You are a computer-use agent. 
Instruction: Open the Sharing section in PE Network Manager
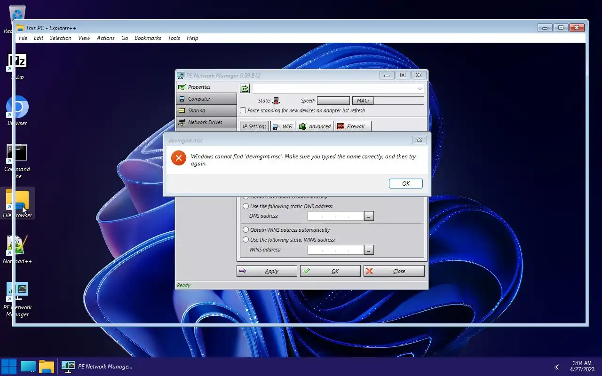tap(206, 110)
